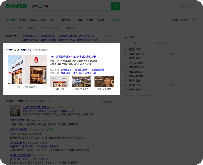
Task: Collapse the 검색옵션 panel
Action: click(117, 20)
